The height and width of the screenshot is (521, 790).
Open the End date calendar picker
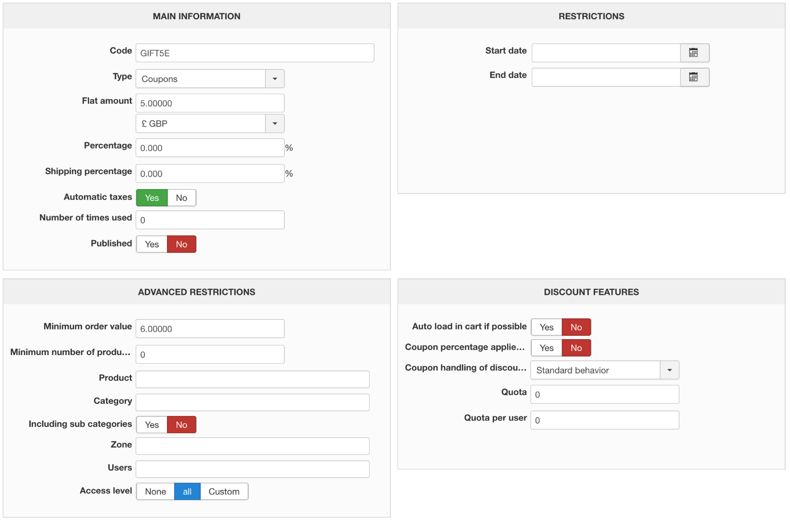click(694, 77)
